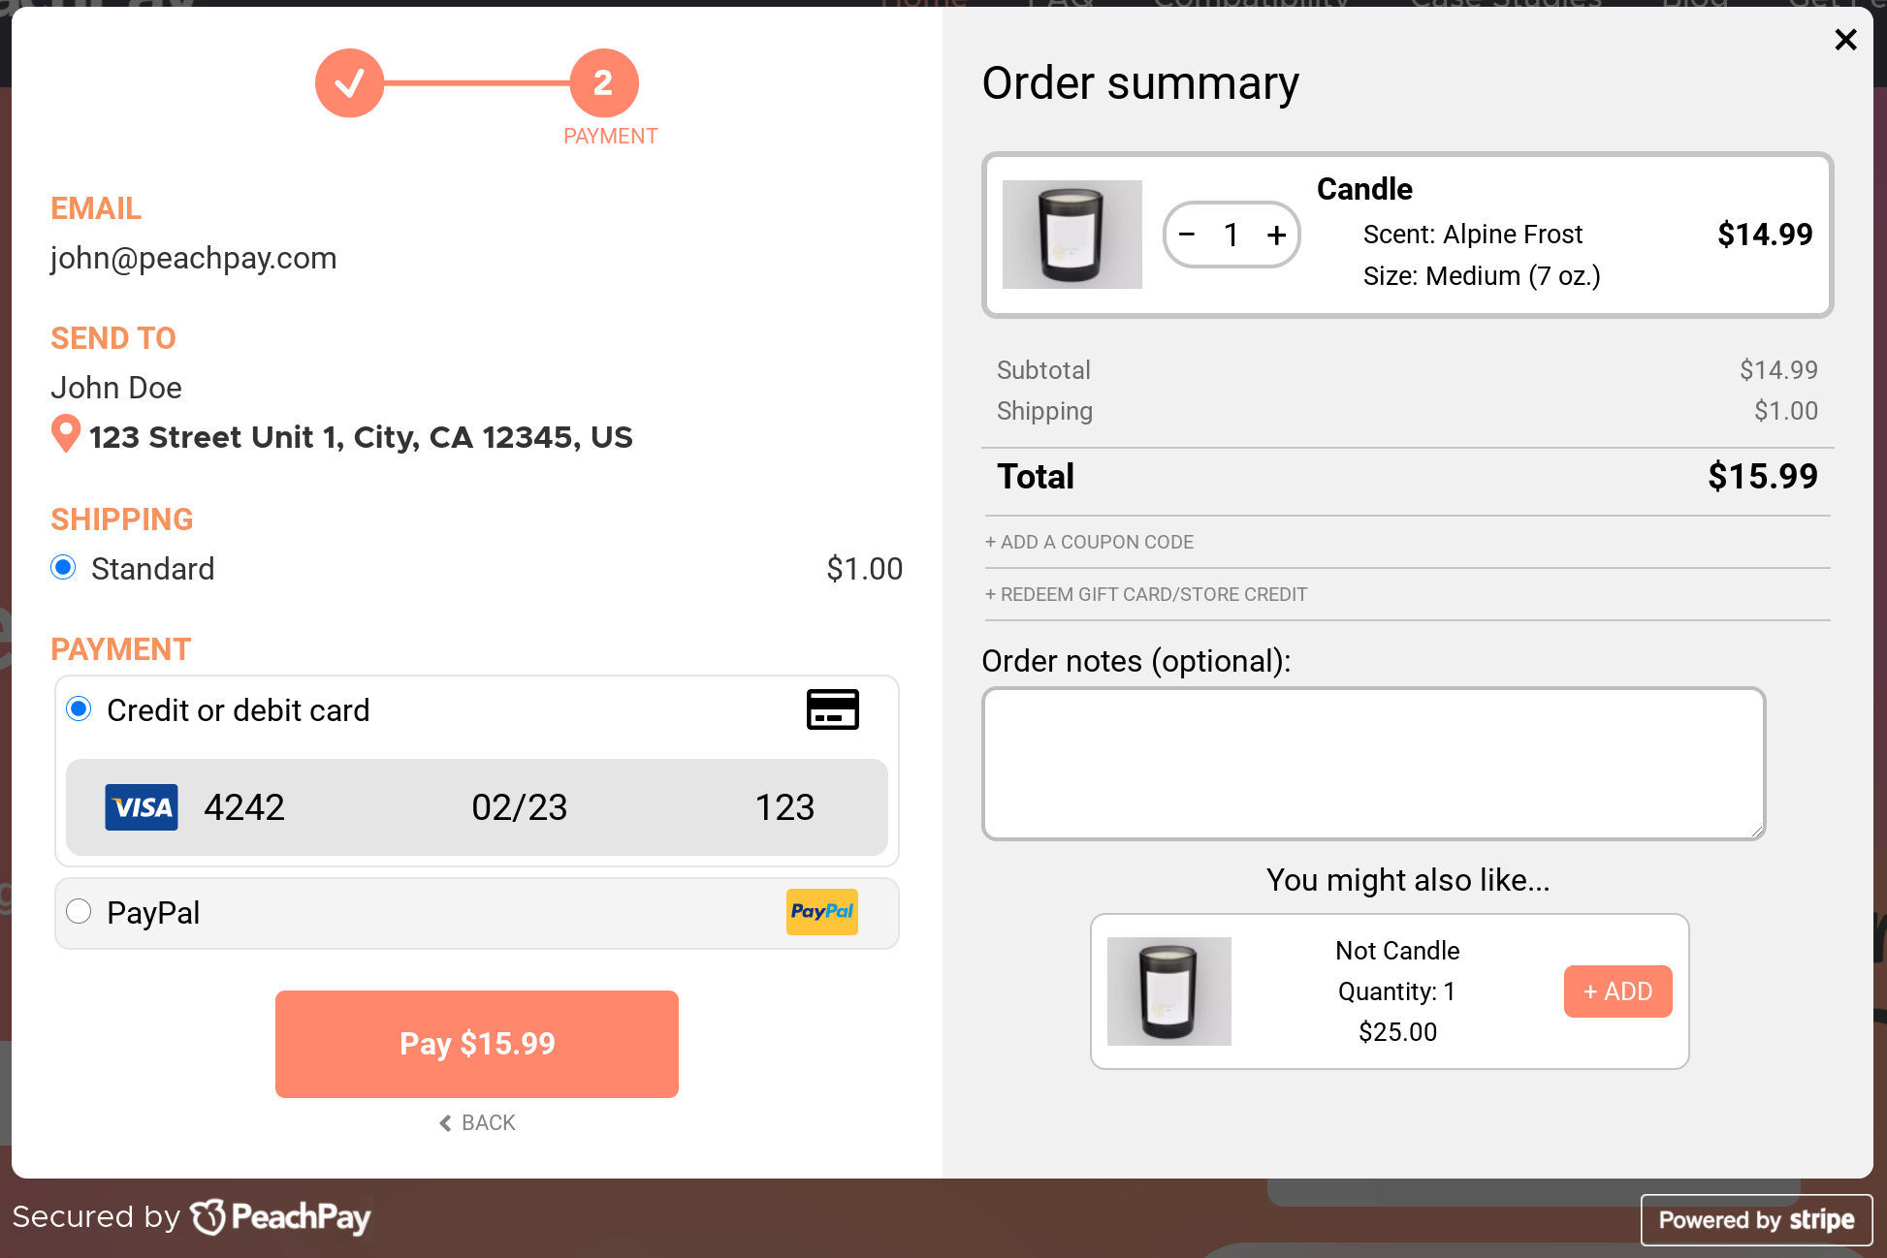The height and width of the screenshot is (1258, 1887).
Task: Click ADD button for Not Candle
Action: coord(1616,991)
